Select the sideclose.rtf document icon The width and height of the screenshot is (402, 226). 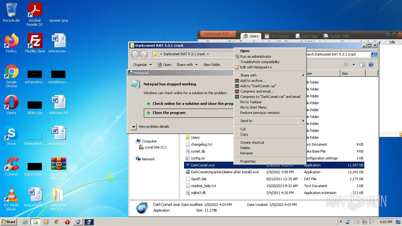point(58,105)
